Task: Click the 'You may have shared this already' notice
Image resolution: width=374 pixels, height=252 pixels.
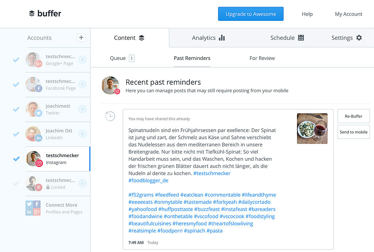Action: coord(159,119)
